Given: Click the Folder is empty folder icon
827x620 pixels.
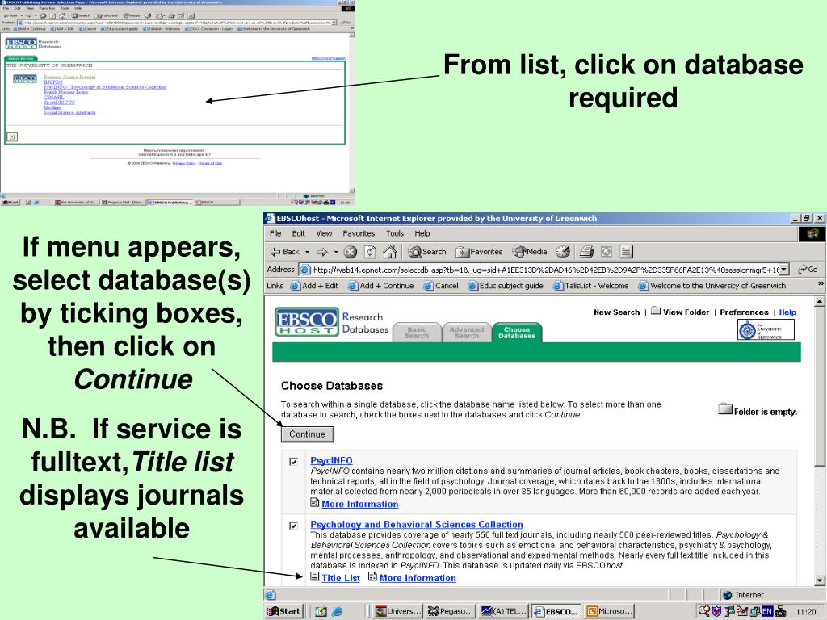Looking at the screenshot, I should (x=725, y=408).
